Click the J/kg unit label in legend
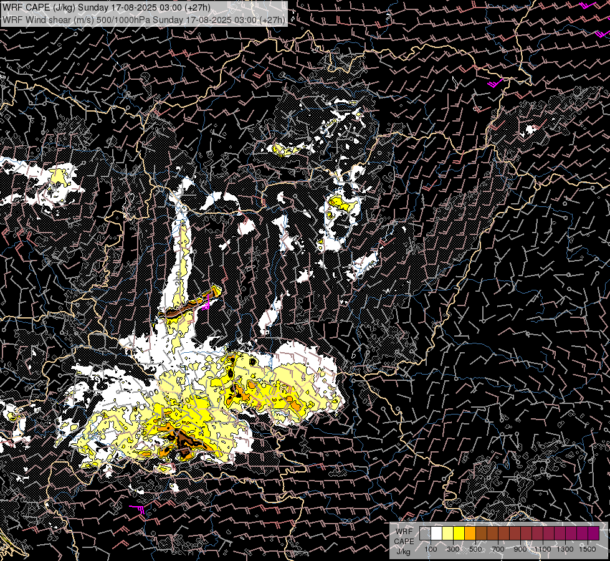Screen dimensions: 610x561 click(404, 552)
